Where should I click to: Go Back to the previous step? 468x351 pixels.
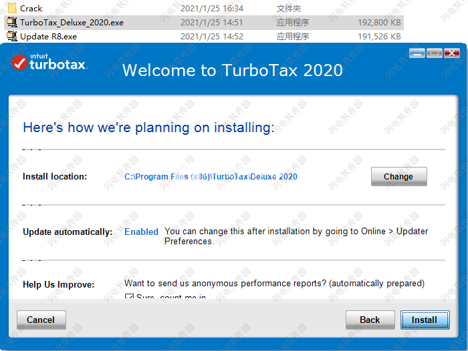(x=370, y=320)
